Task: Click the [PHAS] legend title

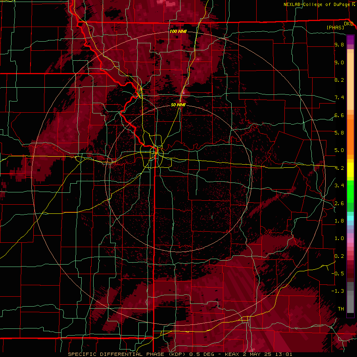Action: tap(335, 28)
